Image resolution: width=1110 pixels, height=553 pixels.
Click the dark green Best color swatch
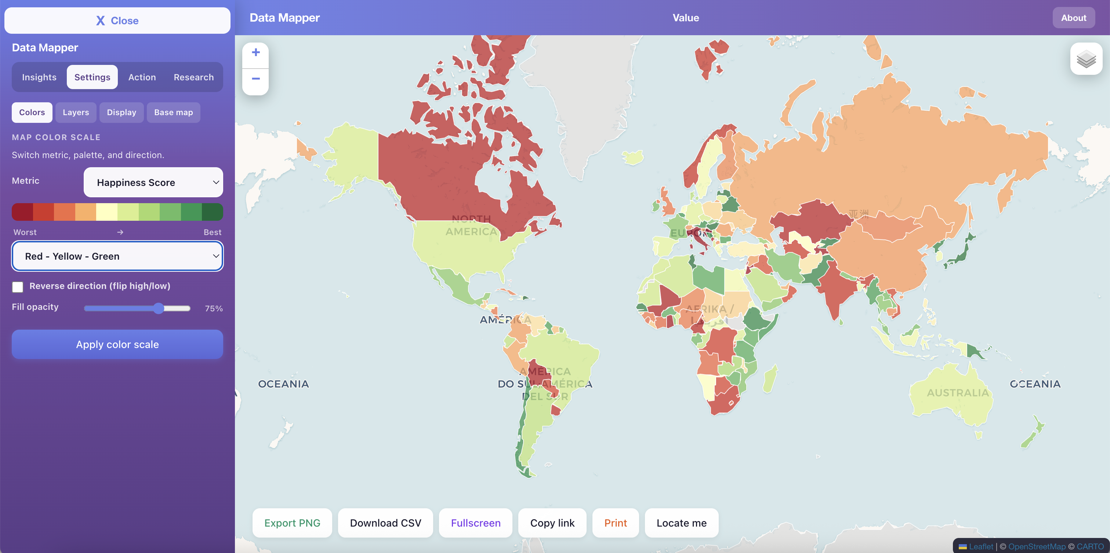point(212,212)
